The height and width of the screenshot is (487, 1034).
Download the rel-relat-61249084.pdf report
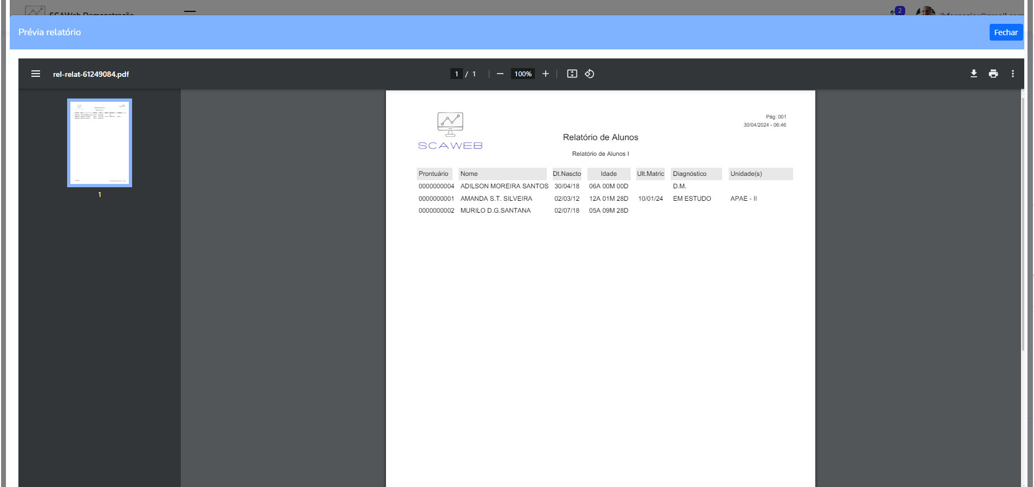tap(973, 74)
